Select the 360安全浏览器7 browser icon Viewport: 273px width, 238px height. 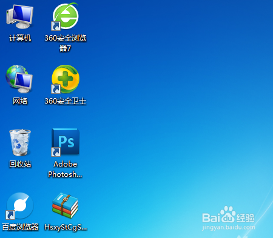point(65,16)
